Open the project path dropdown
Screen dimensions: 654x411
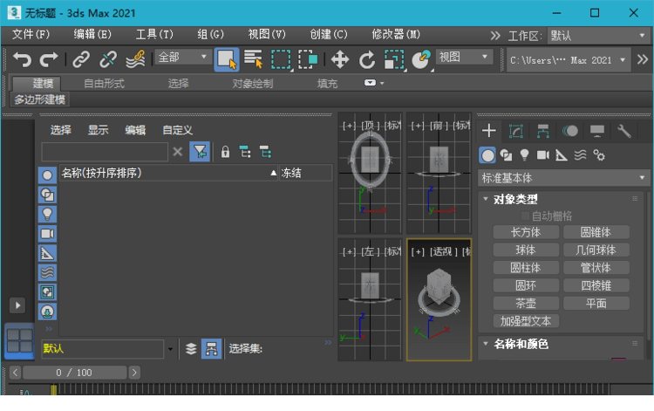click(x=569, y=60)
